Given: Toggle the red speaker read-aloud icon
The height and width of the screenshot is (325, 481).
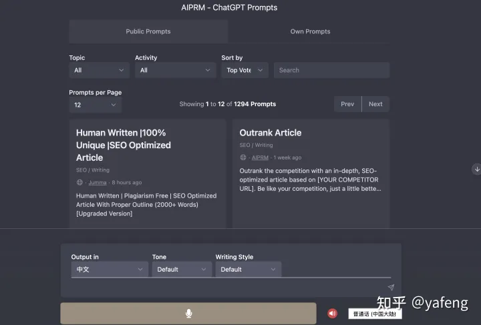Looking at the screenshot, I should click(x=332, y=314).
